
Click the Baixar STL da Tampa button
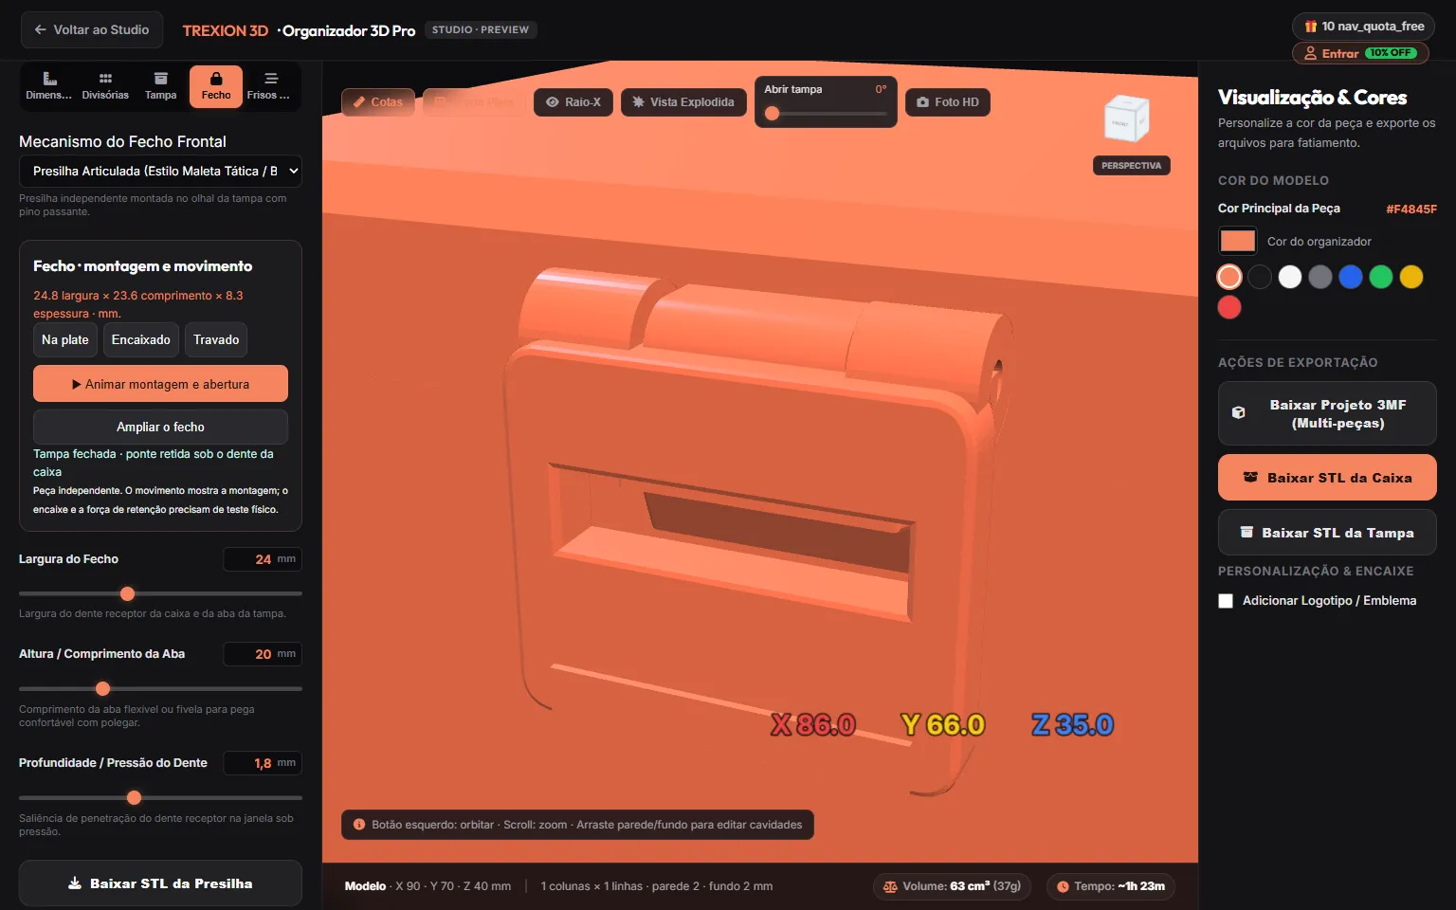[1327, 533]
